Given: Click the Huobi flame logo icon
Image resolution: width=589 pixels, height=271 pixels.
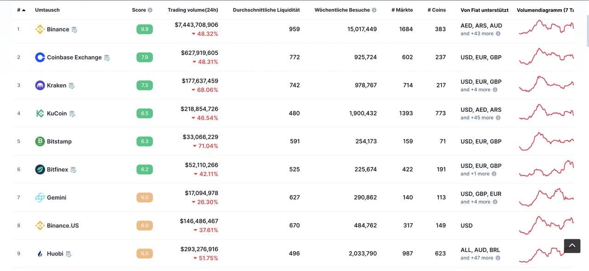Looking at the screenshot, I should coord(40,254).
